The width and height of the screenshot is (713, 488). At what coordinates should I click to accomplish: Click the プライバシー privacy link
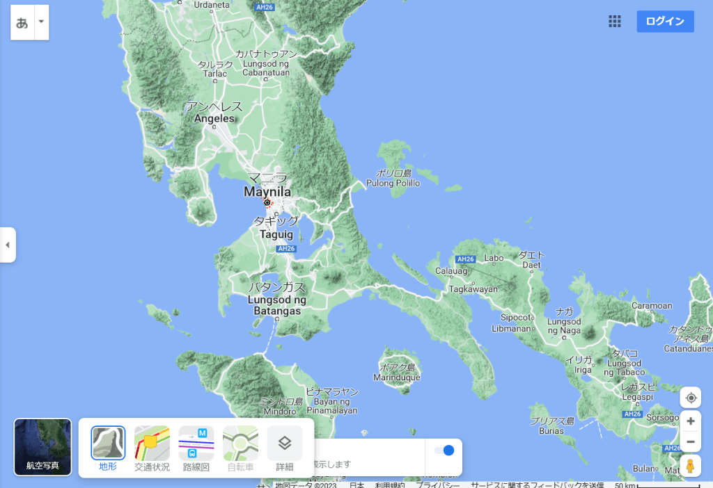[438, 484]
